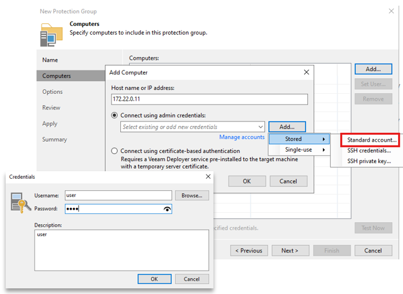Close the Add Computer dialog
403x294 pixels.
[307, 72]
